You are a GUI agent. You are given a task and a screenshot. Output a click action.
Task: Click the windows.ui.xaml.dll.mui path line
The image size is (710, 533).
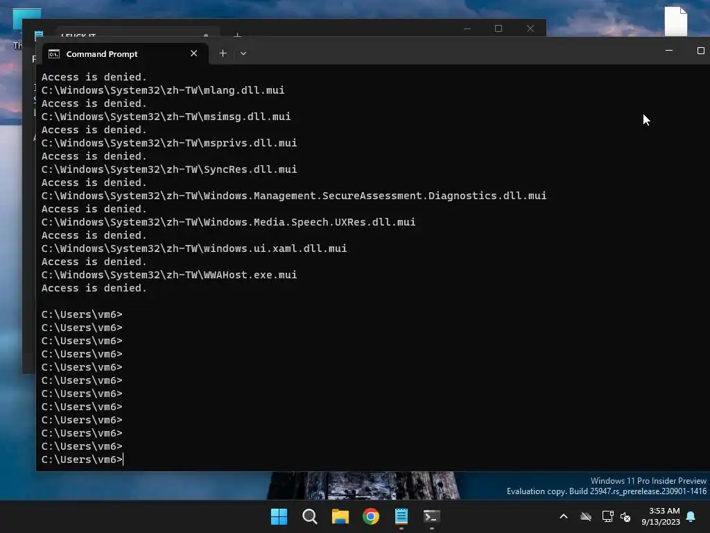[x=194, y=248]
